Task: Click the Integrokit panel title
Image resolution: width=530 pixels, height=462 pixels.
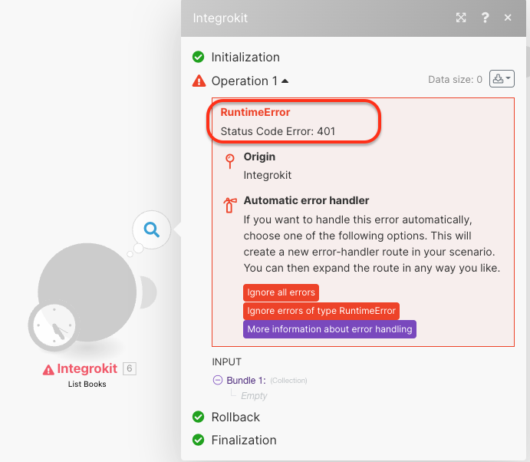Action: tap(220, 18)
